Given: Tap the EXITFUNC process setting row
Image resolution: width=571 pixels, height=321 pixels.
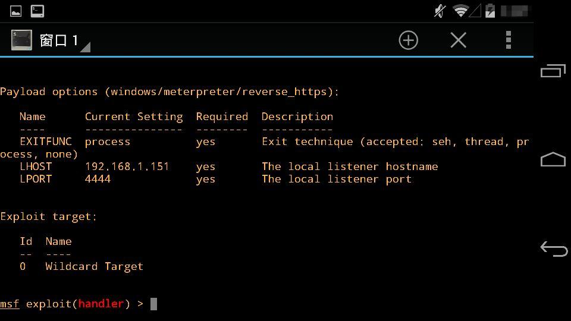Looking at the screenshot, I should coord(107,141).
